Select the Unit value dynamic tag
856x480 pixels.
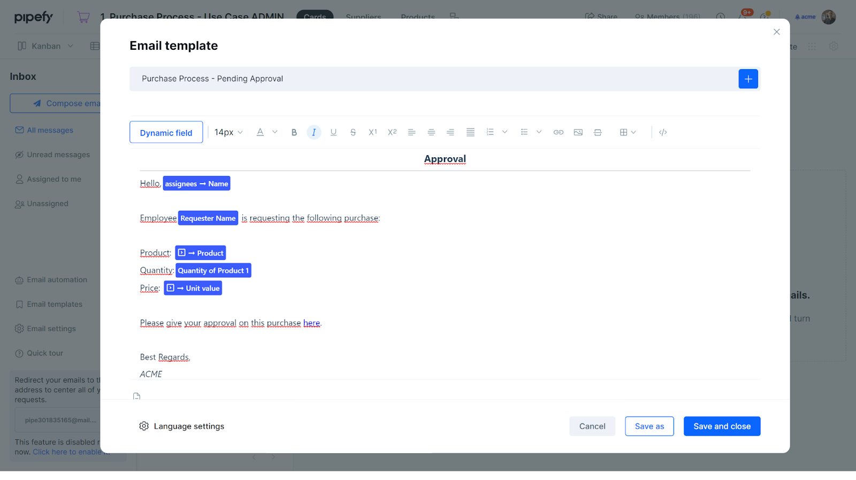pos(193,288)
